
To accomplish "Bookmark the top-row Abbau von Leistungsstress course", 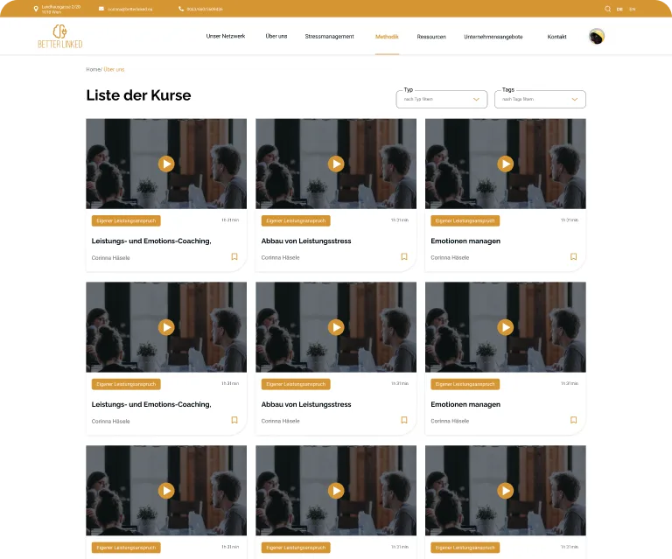I will 404,256.
